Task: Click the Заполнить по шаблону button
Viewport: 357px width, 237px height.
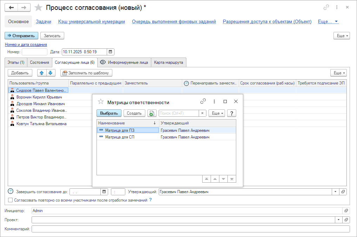Action: tap(86, 73)
